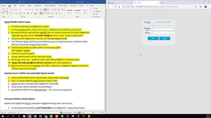Screen dimensions: 211x118
Task: Click the bulleted list icon
Action: pos(41,10)
